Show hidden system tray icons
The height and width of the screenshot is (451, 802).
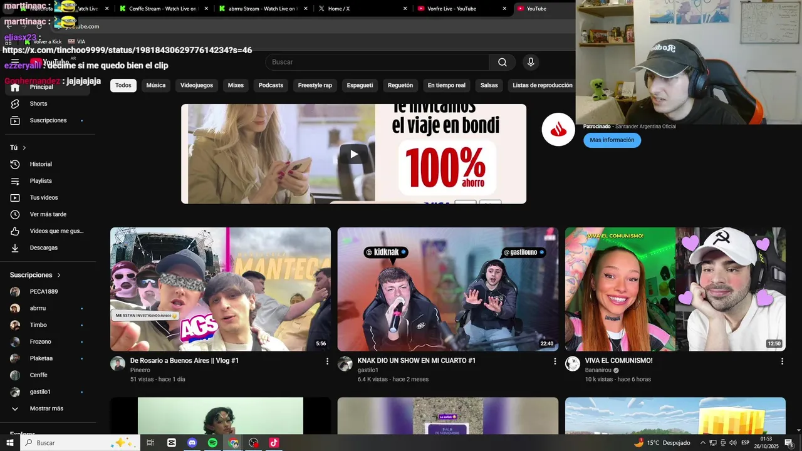coord(702,443)
